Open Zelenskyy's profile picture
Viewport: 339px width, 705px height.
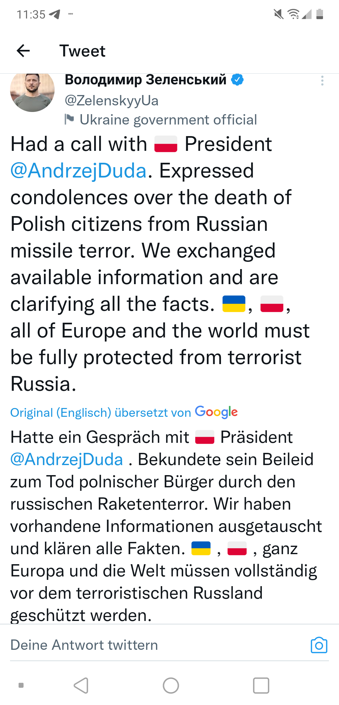point(32,91)
